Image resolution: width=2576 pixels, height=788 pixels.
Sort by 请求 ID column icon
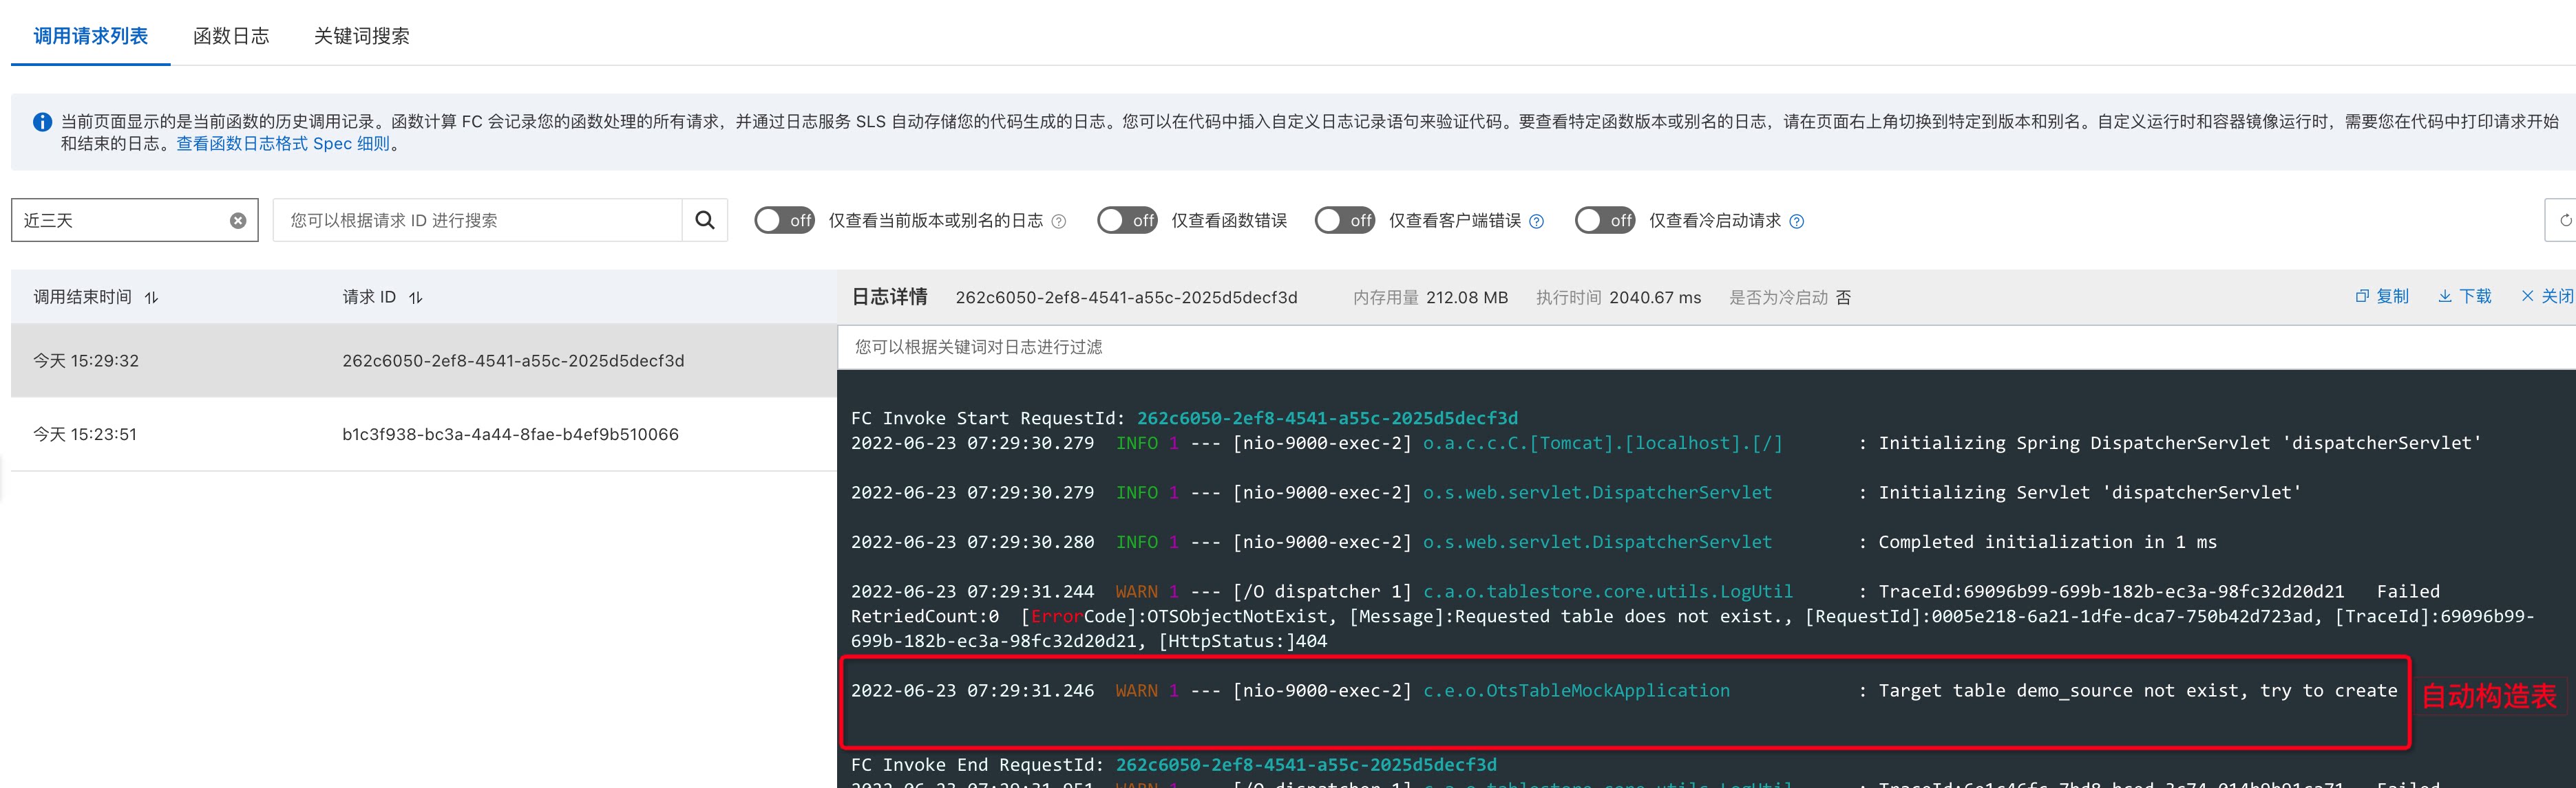pos(416,298)
